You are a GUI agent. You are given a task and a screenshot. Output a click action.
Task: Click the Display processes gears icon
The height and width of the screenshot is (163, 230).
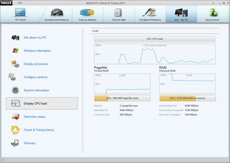[15, 64]
